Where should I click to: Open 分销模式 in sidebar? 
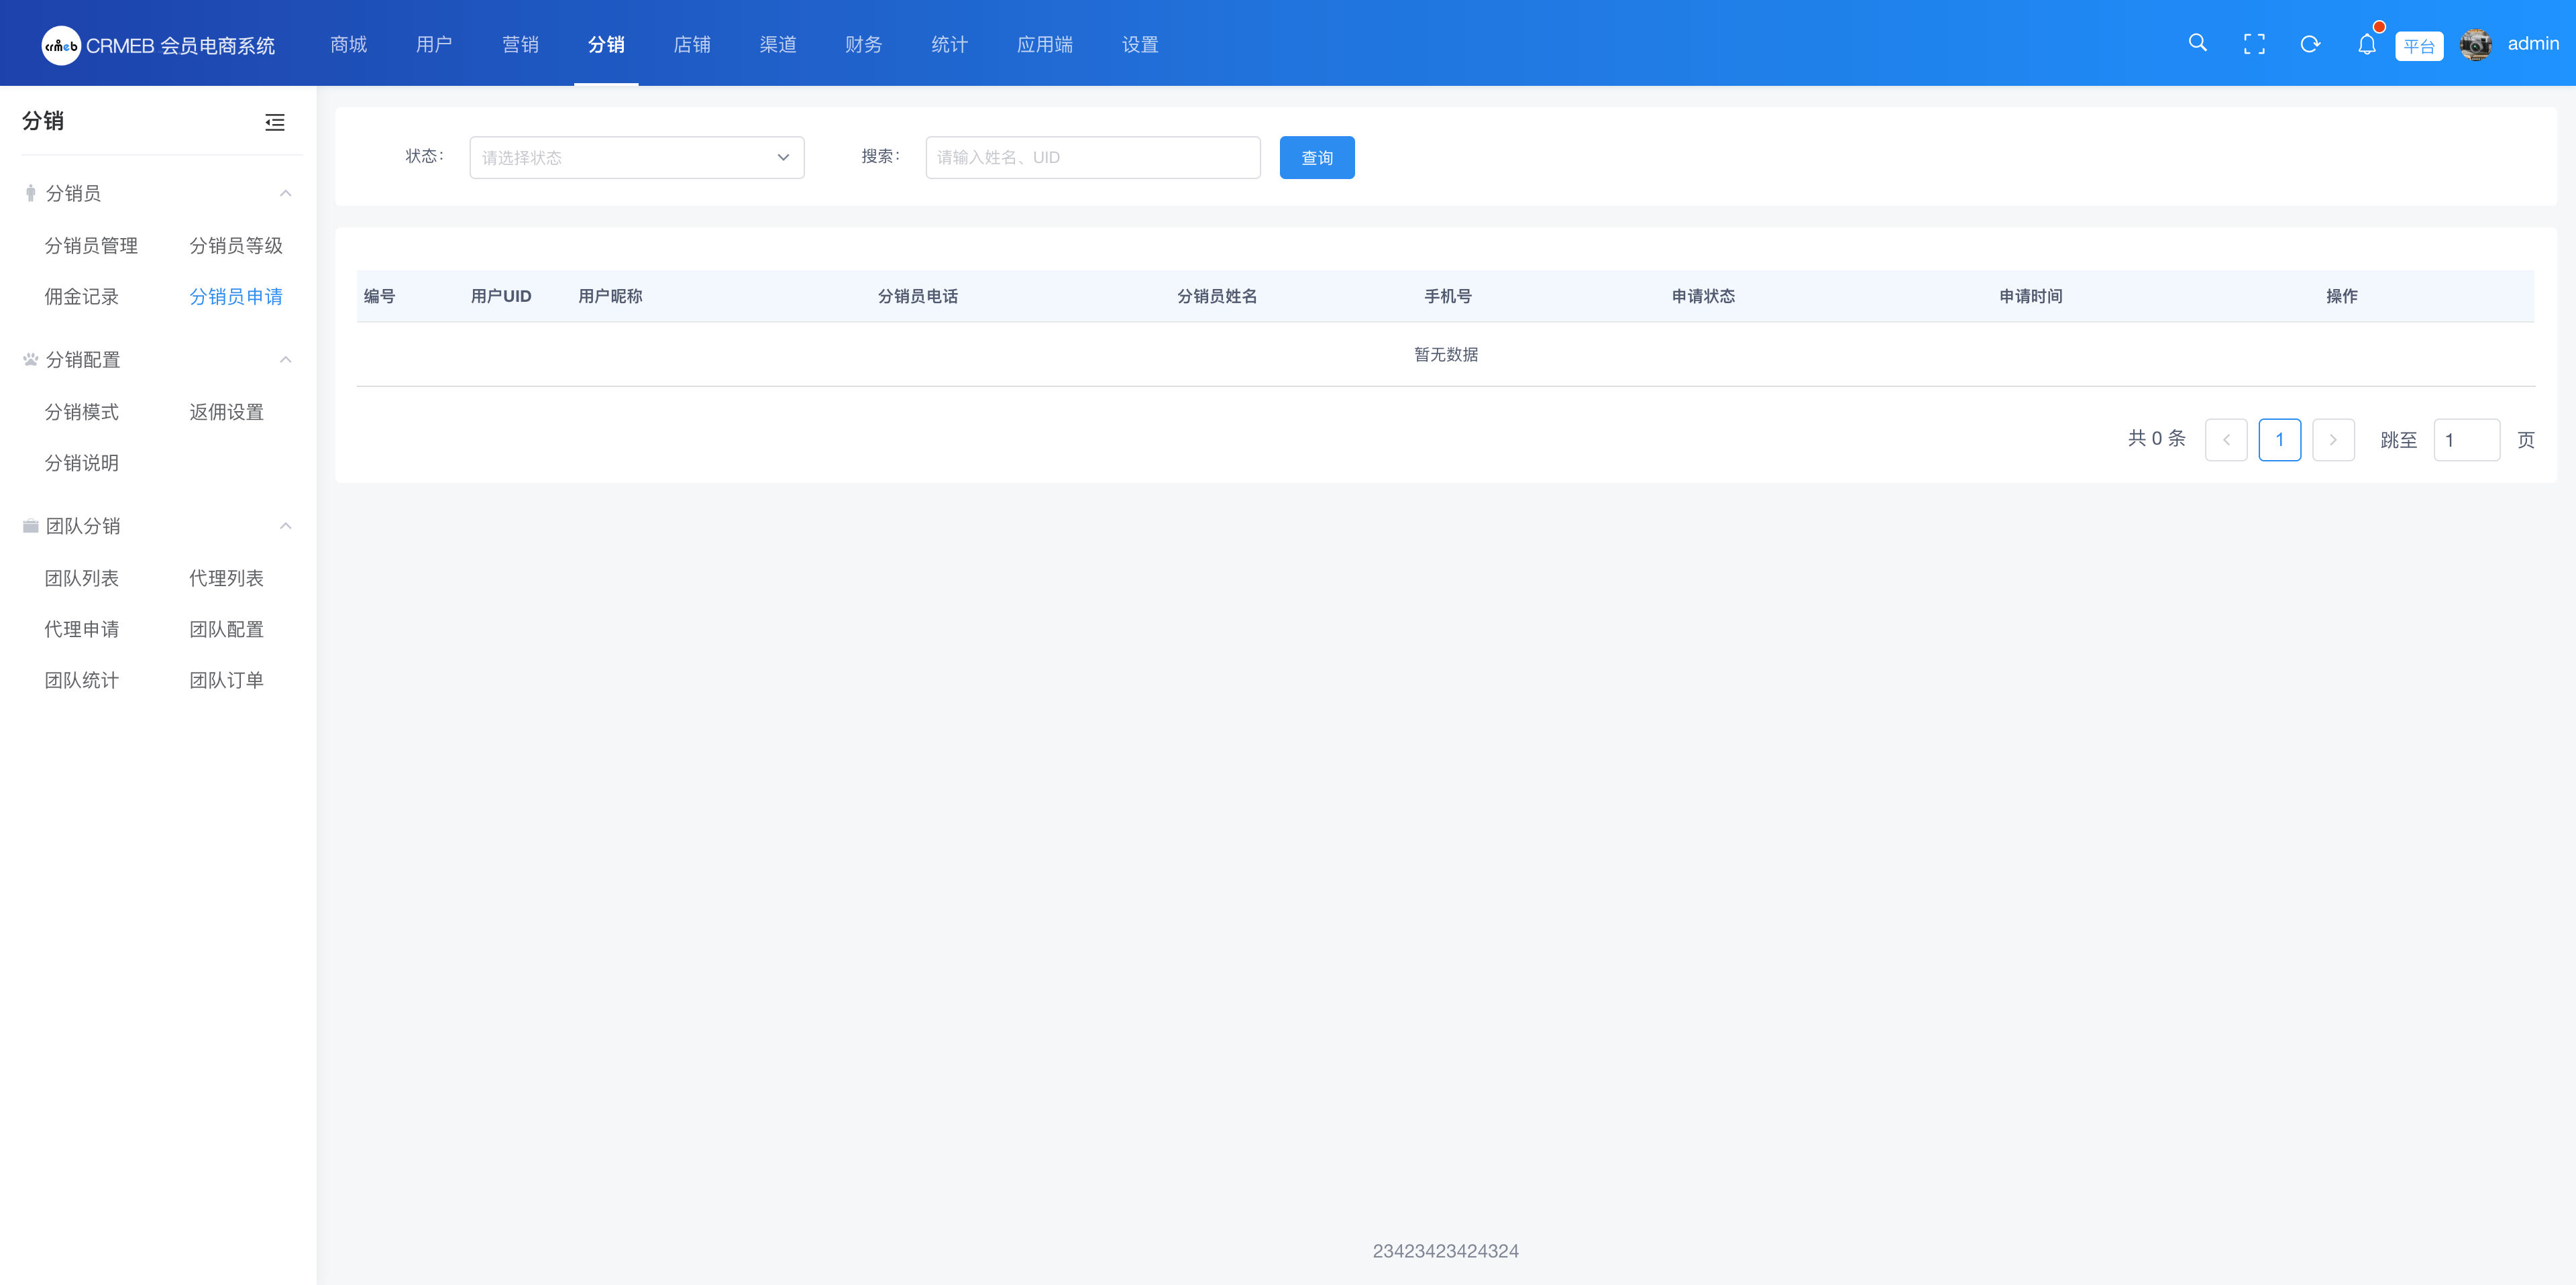pos(82,411)
